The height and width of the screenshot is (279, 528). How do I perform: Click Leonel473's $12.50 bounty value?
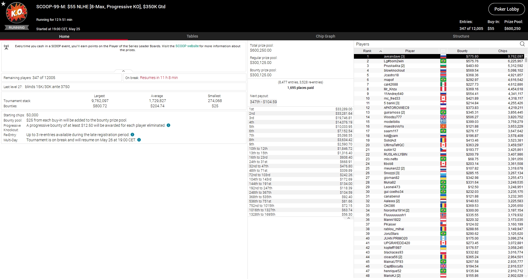click(x=473, y=187)
